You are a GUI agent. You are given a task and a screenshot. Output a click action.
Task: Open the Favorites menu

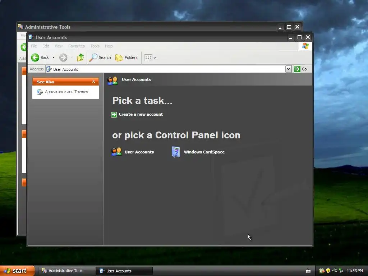[77, 46]
